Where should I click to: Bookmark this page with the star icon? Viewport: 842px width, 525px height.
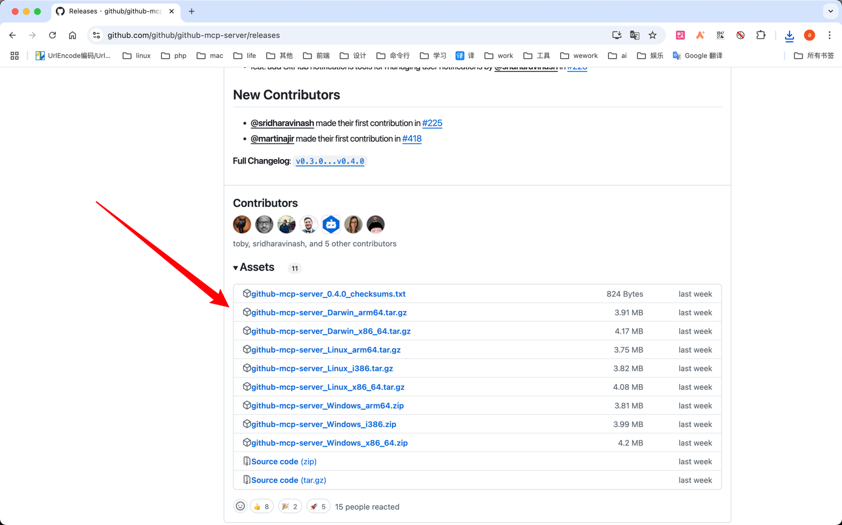653,35
